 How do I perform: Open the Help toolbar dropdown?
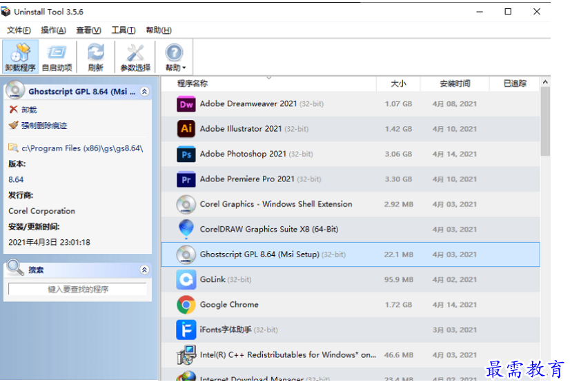point(175,57)
